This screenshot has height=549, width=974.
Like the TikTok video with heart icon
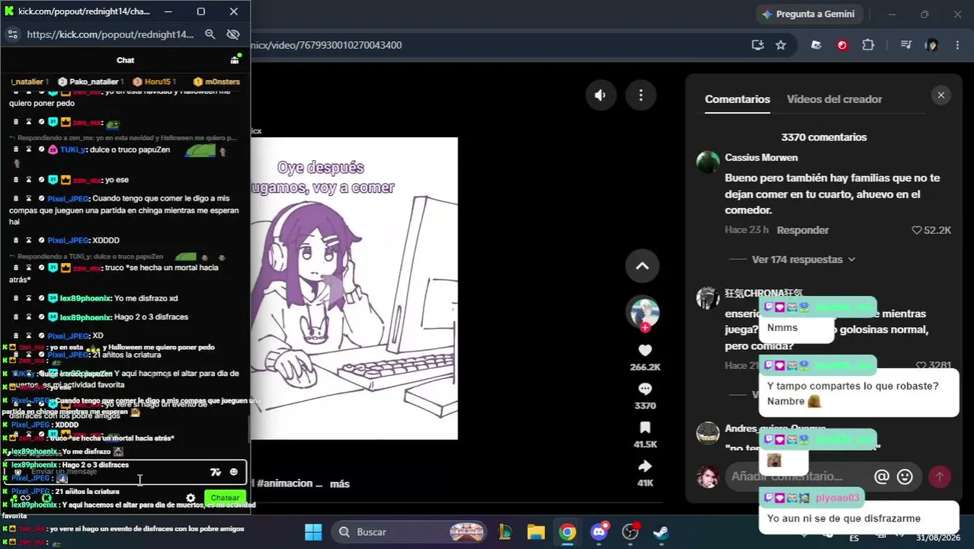pyautogui.click(x=645, y=350)
